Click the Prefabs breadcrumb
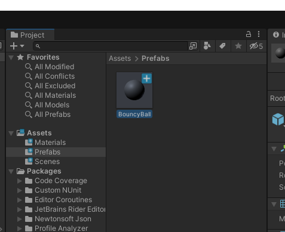The width and height of the screenshot is (285, 232). tap(155, 58)
